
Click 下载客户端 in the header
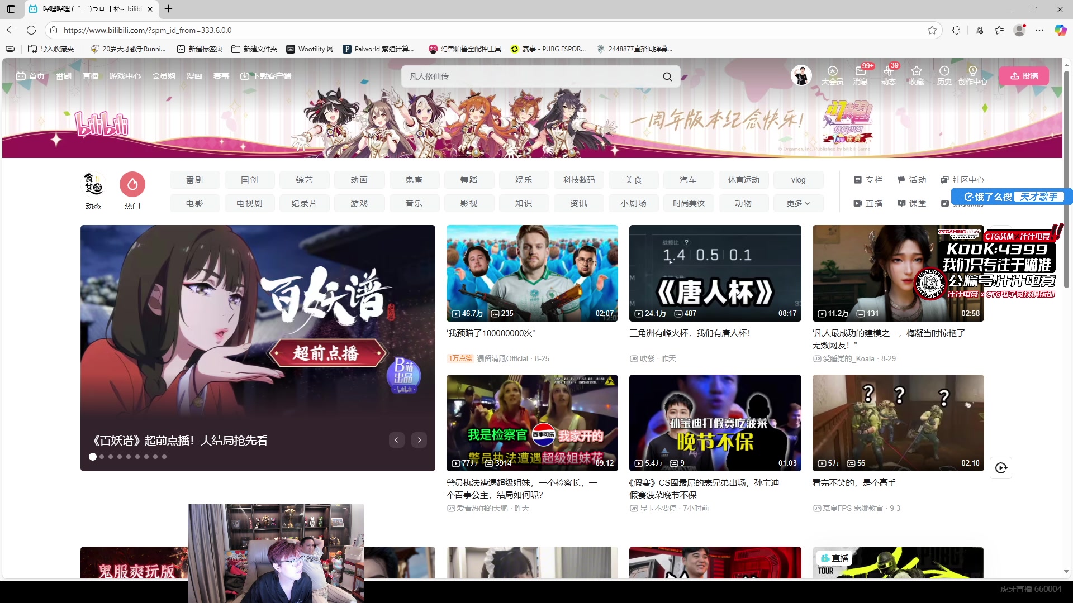pos(265,76)
